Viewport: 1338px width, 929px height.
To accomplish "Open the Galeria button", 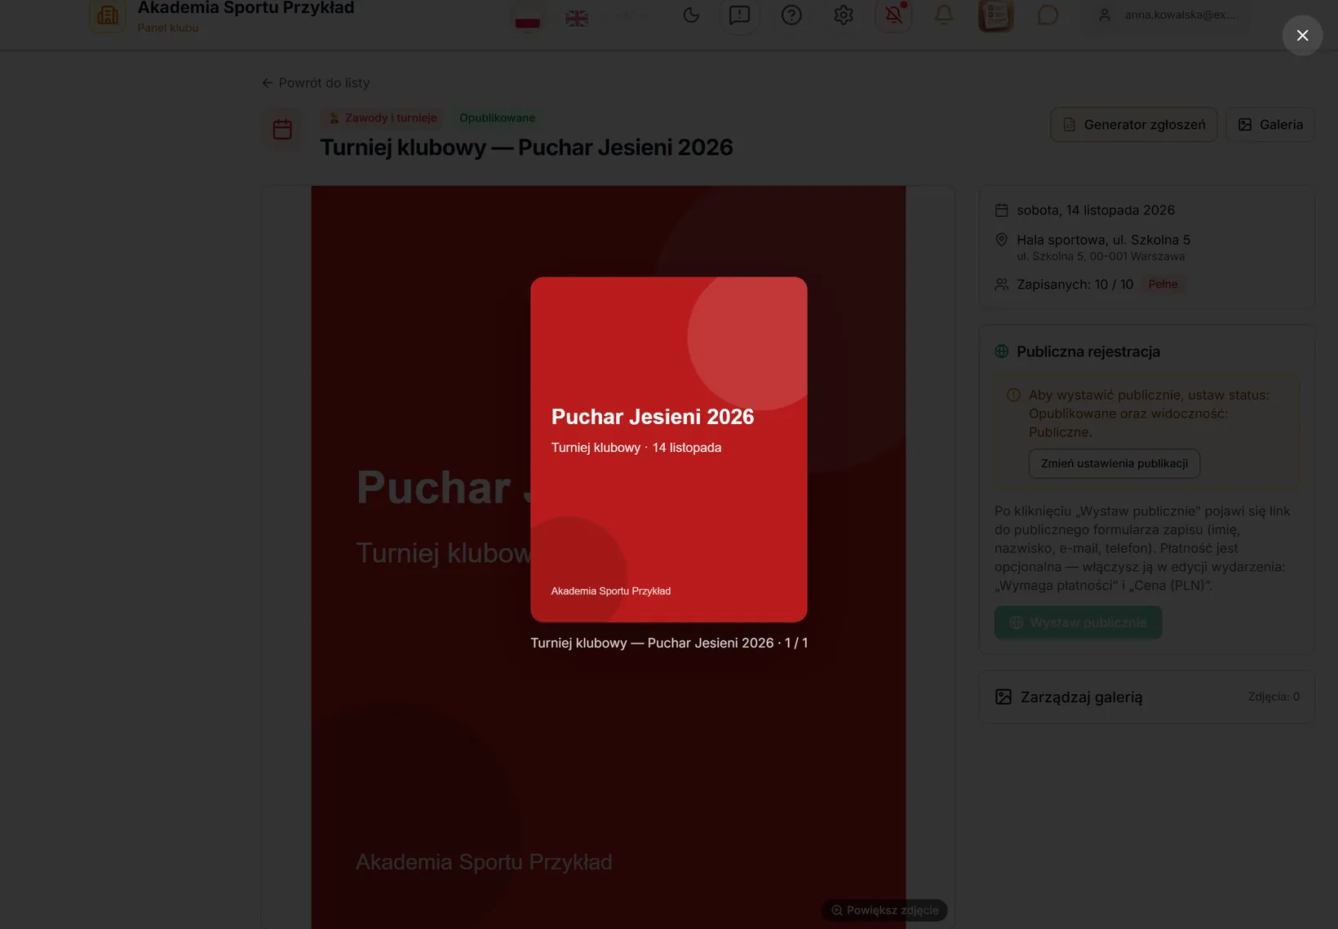I will point(1270,125).
